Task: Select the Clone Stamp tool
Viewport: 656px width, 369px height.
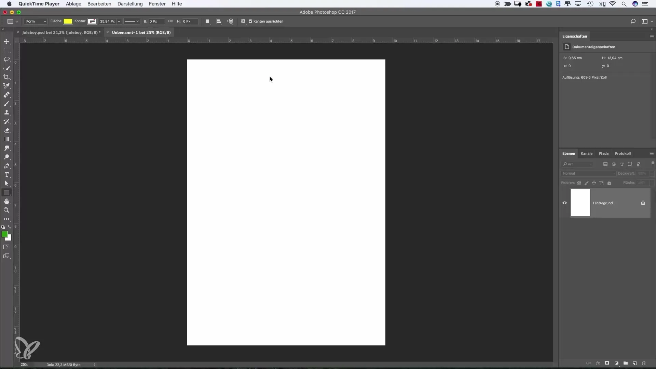Action: tap(6, 112)
